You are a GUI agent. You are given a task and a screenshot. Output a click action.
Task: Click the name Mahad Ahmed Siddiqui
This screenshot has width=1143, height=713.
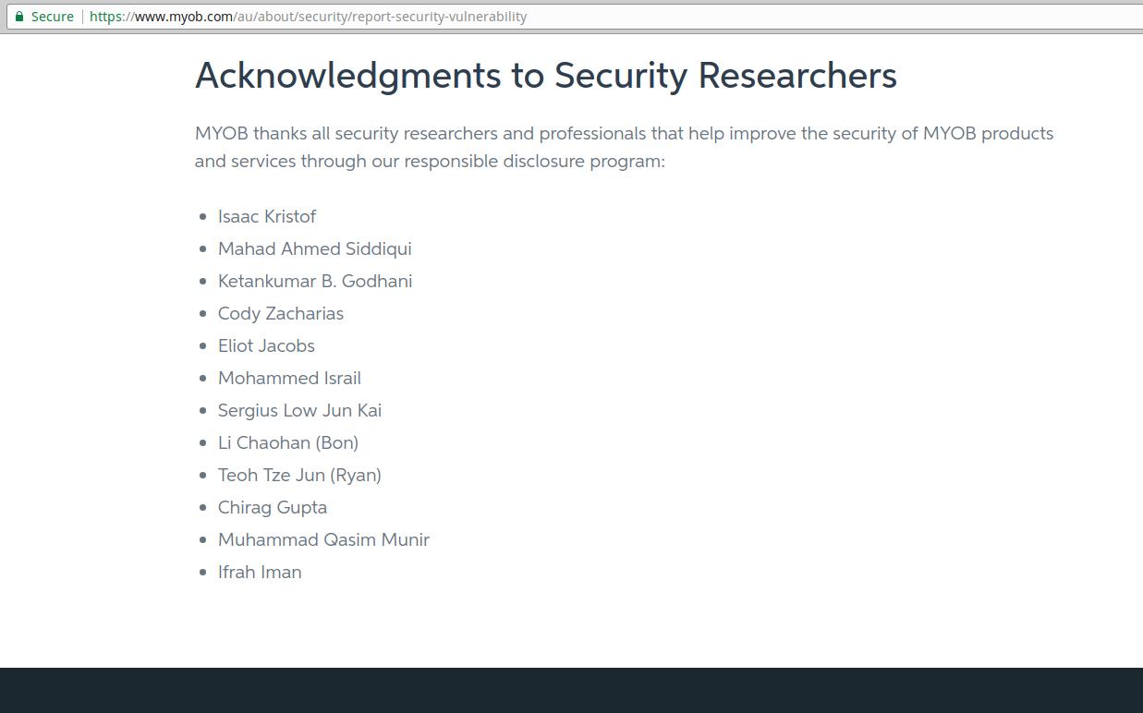pyautogui.click(x=315, y=248)
